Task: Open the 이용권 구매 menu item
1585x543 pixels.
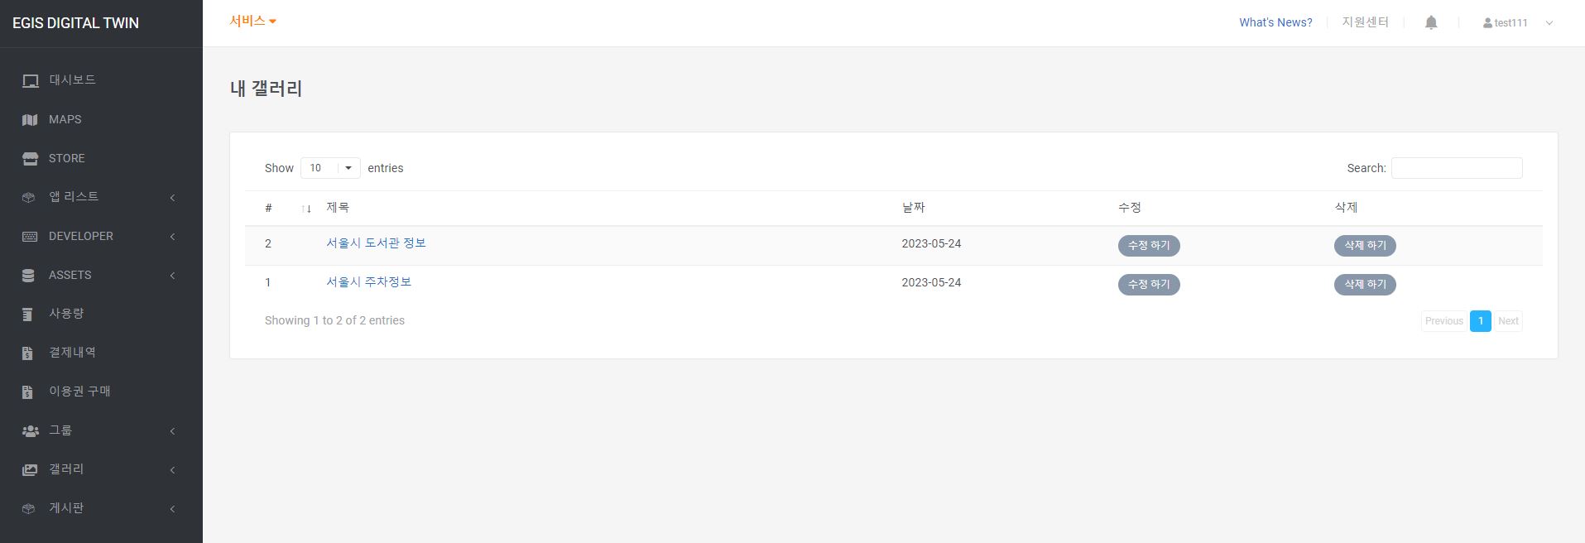Action: point(79,392)
